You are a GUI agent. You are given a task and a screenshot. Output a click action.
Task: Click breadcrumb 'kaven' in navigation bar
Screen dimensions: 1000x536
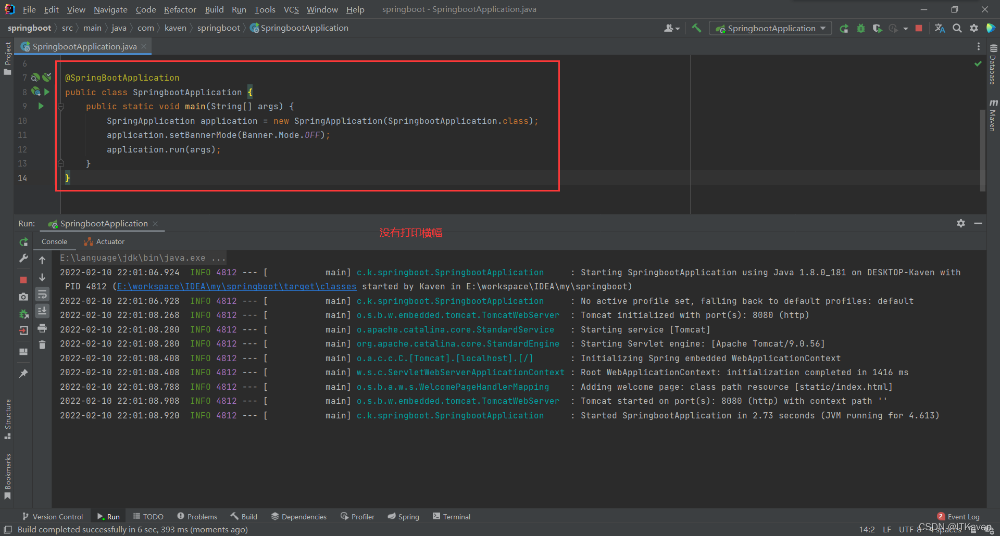175,28
